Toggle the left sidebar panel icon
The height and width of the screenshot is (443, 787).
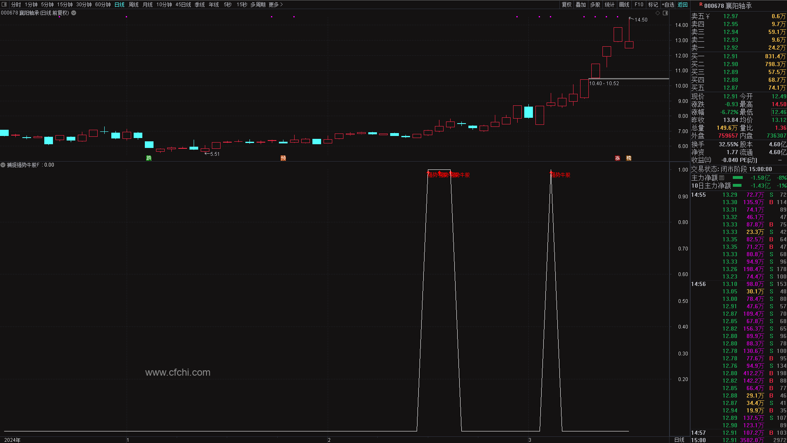coord(5,5)
